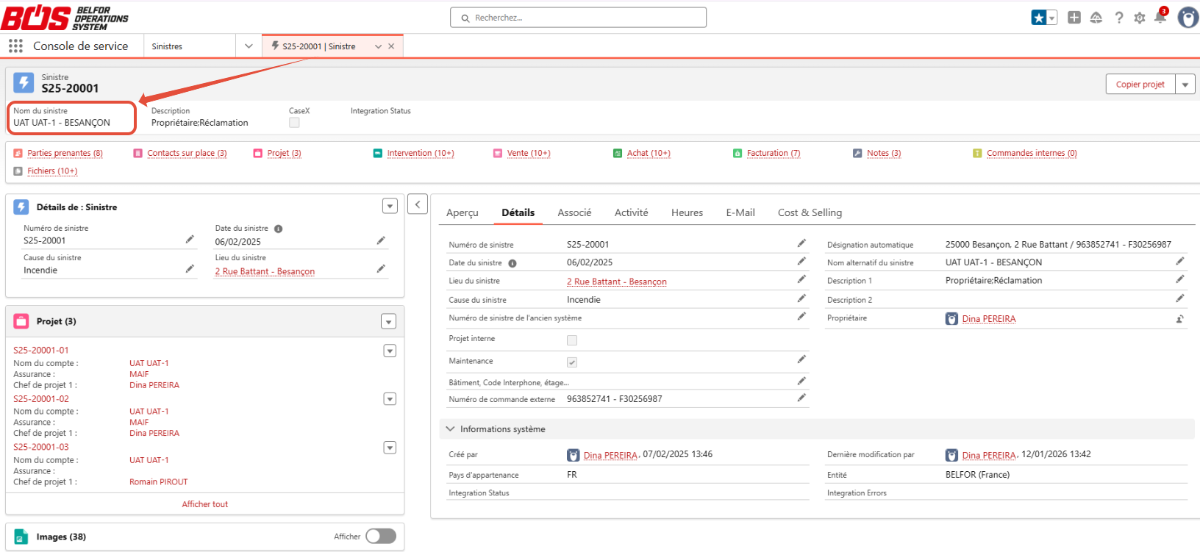This screenshot has width=1200, height=552.
Task: Show Date du sinistre info tooltip in Détails tab
Action: point(512,263)
